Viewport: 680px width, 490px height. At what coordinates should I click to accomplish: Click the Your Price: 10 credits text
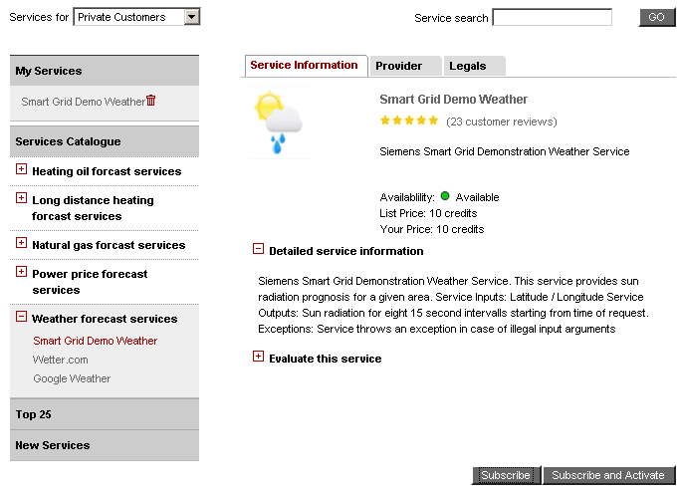pyautogui.click(x=431, y=229)
